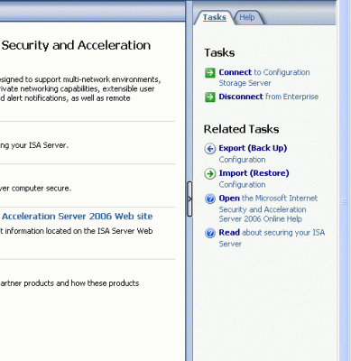Click text 'artner products and how these products'

pos(69,283)
